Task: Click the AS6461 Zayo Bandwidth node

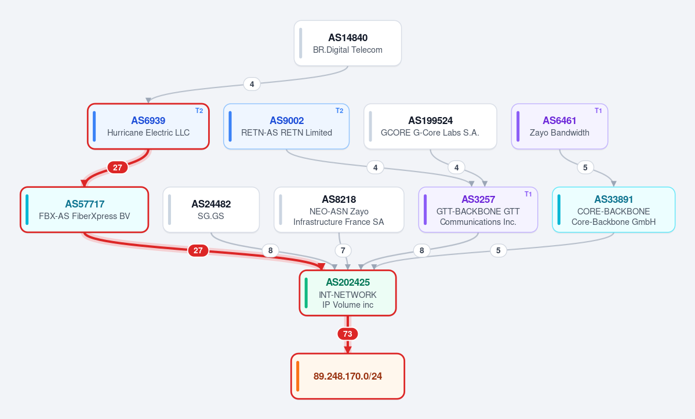Action: pyautogui.click(x=559, y=126)
